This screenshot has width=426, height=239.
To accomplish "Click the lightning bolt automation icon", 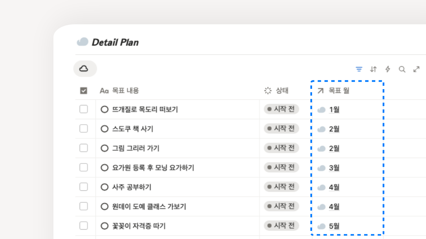I will click(x=388, y=69).
